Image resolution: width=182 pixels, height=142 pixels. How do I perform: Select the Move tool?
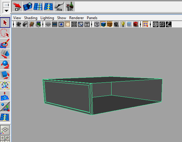tap(5, 54)
